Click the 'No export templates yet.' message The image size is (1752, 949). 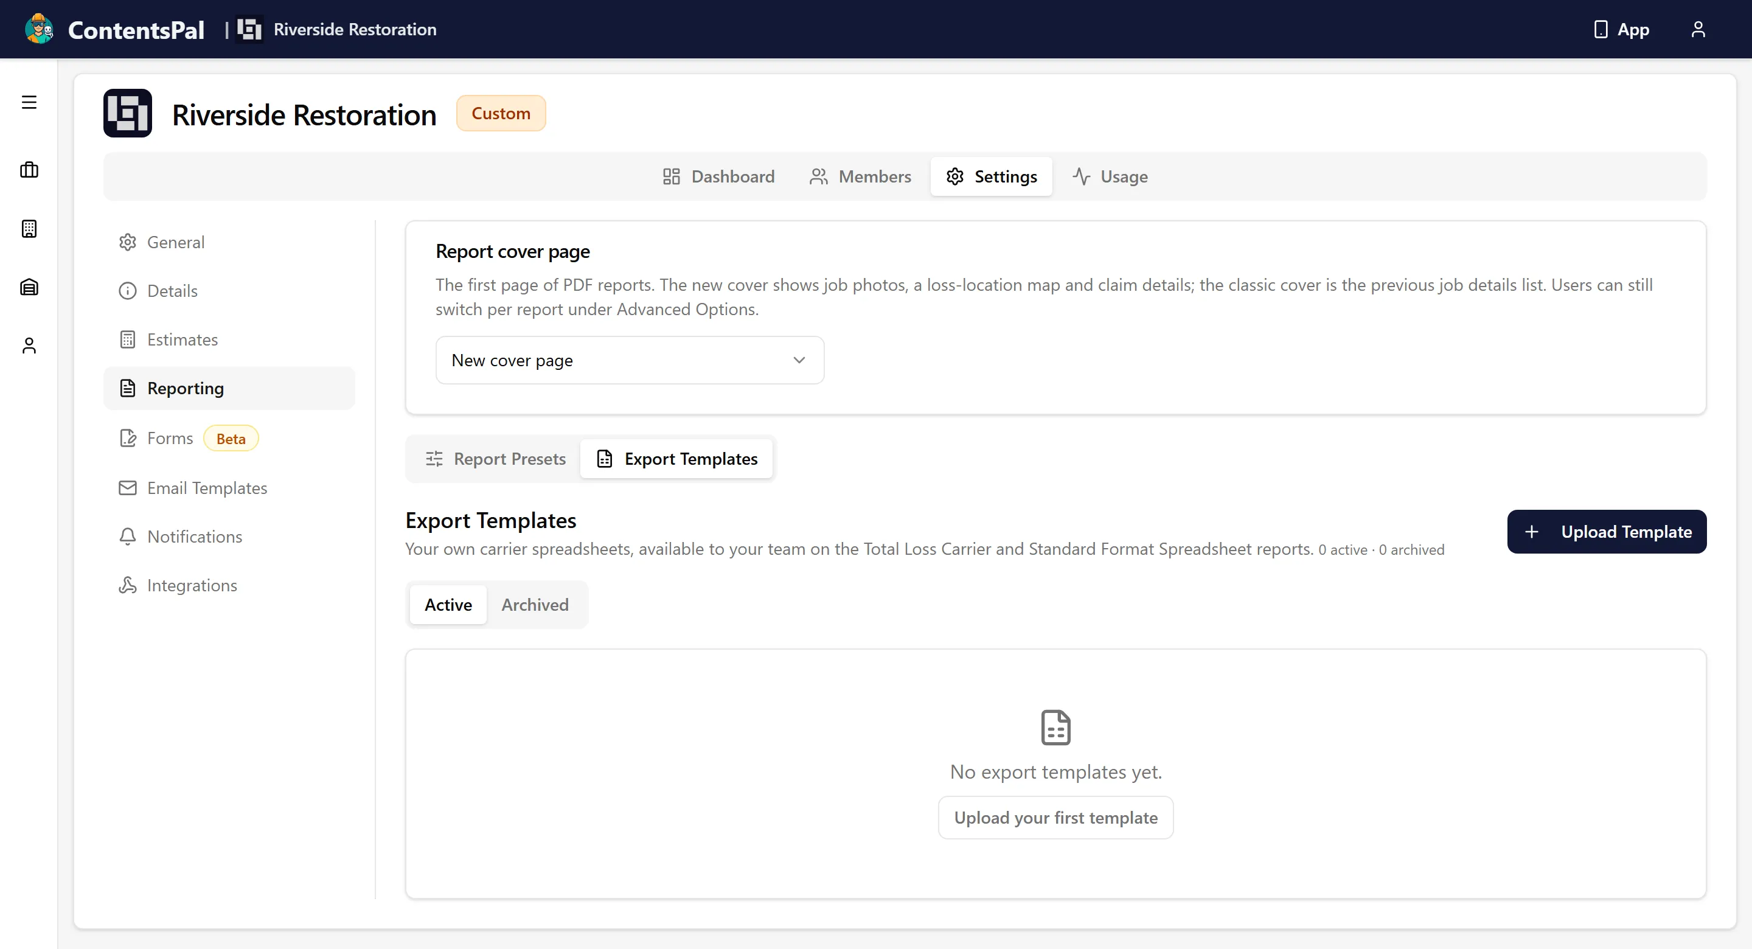click(1055, 772)
